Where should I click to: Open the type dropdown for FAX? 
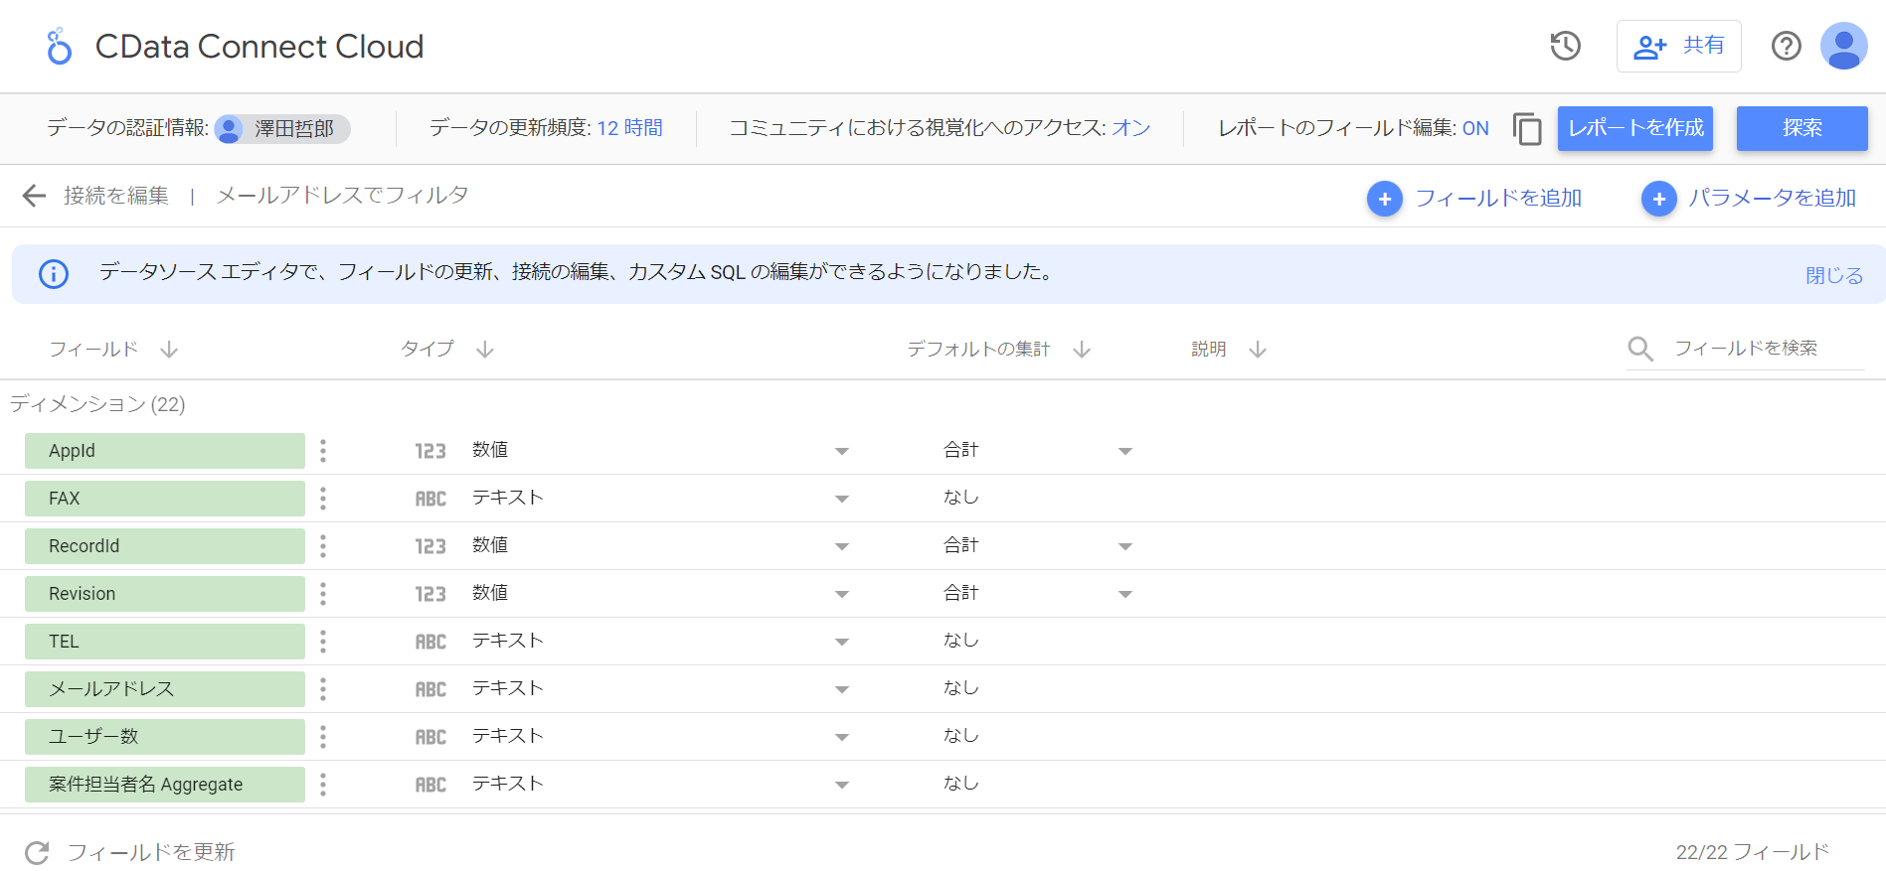[842, 500]
